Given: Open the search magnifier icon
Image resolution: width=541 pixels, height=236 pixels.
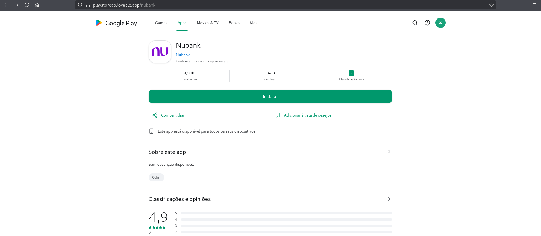Looking at the screenshot, I should (415, 23).
